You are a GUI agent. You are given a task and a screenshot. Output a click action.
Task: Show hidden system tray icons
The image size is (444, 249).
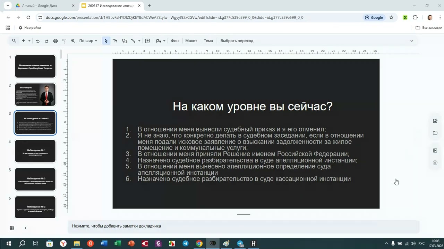386,243
